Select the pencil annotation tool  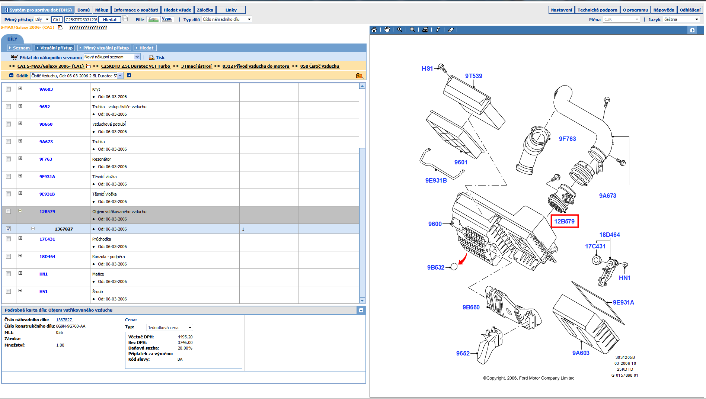point(438,30)
